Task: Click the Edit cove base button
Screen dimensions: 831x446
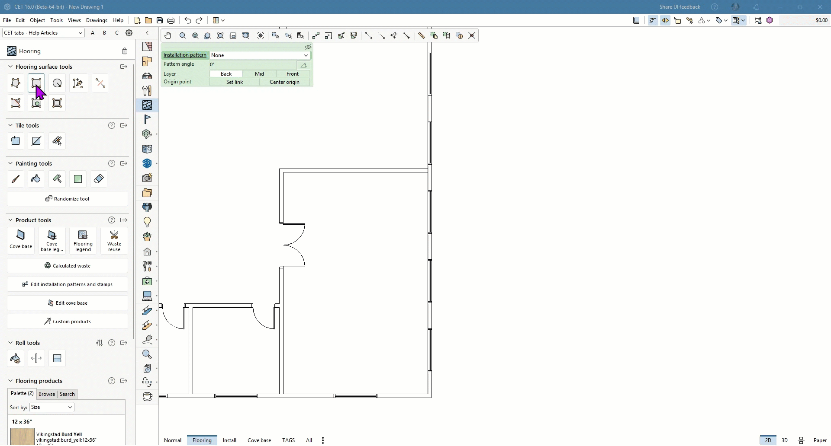Action: 68,303
